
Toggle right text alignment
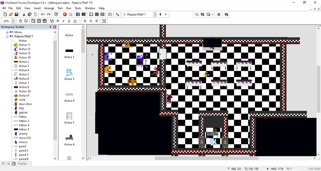tap(97, 21)
